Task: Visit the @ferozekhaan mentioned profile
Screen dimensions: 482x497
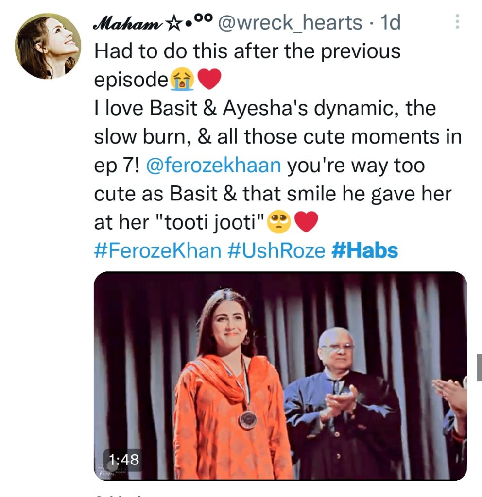Action: (x=214, y=166)
